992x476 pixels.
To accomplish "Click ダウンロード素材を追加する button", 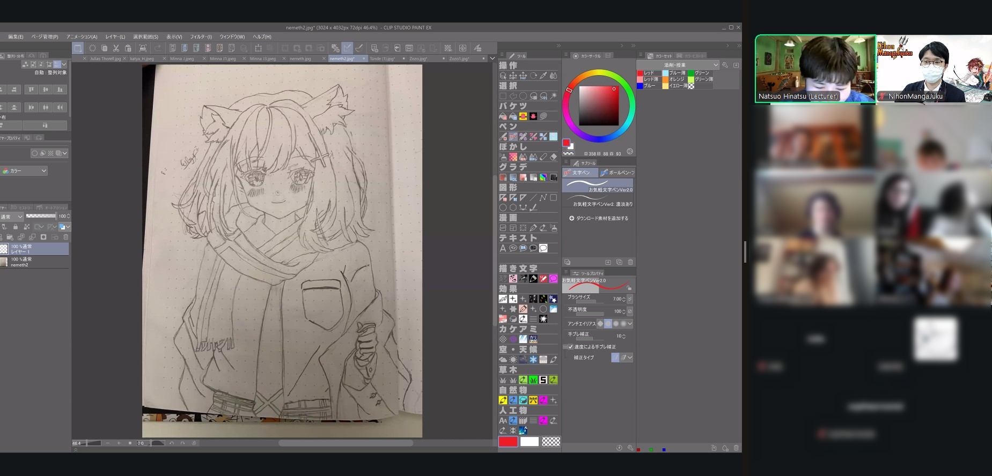I will (x=598, y=218).
